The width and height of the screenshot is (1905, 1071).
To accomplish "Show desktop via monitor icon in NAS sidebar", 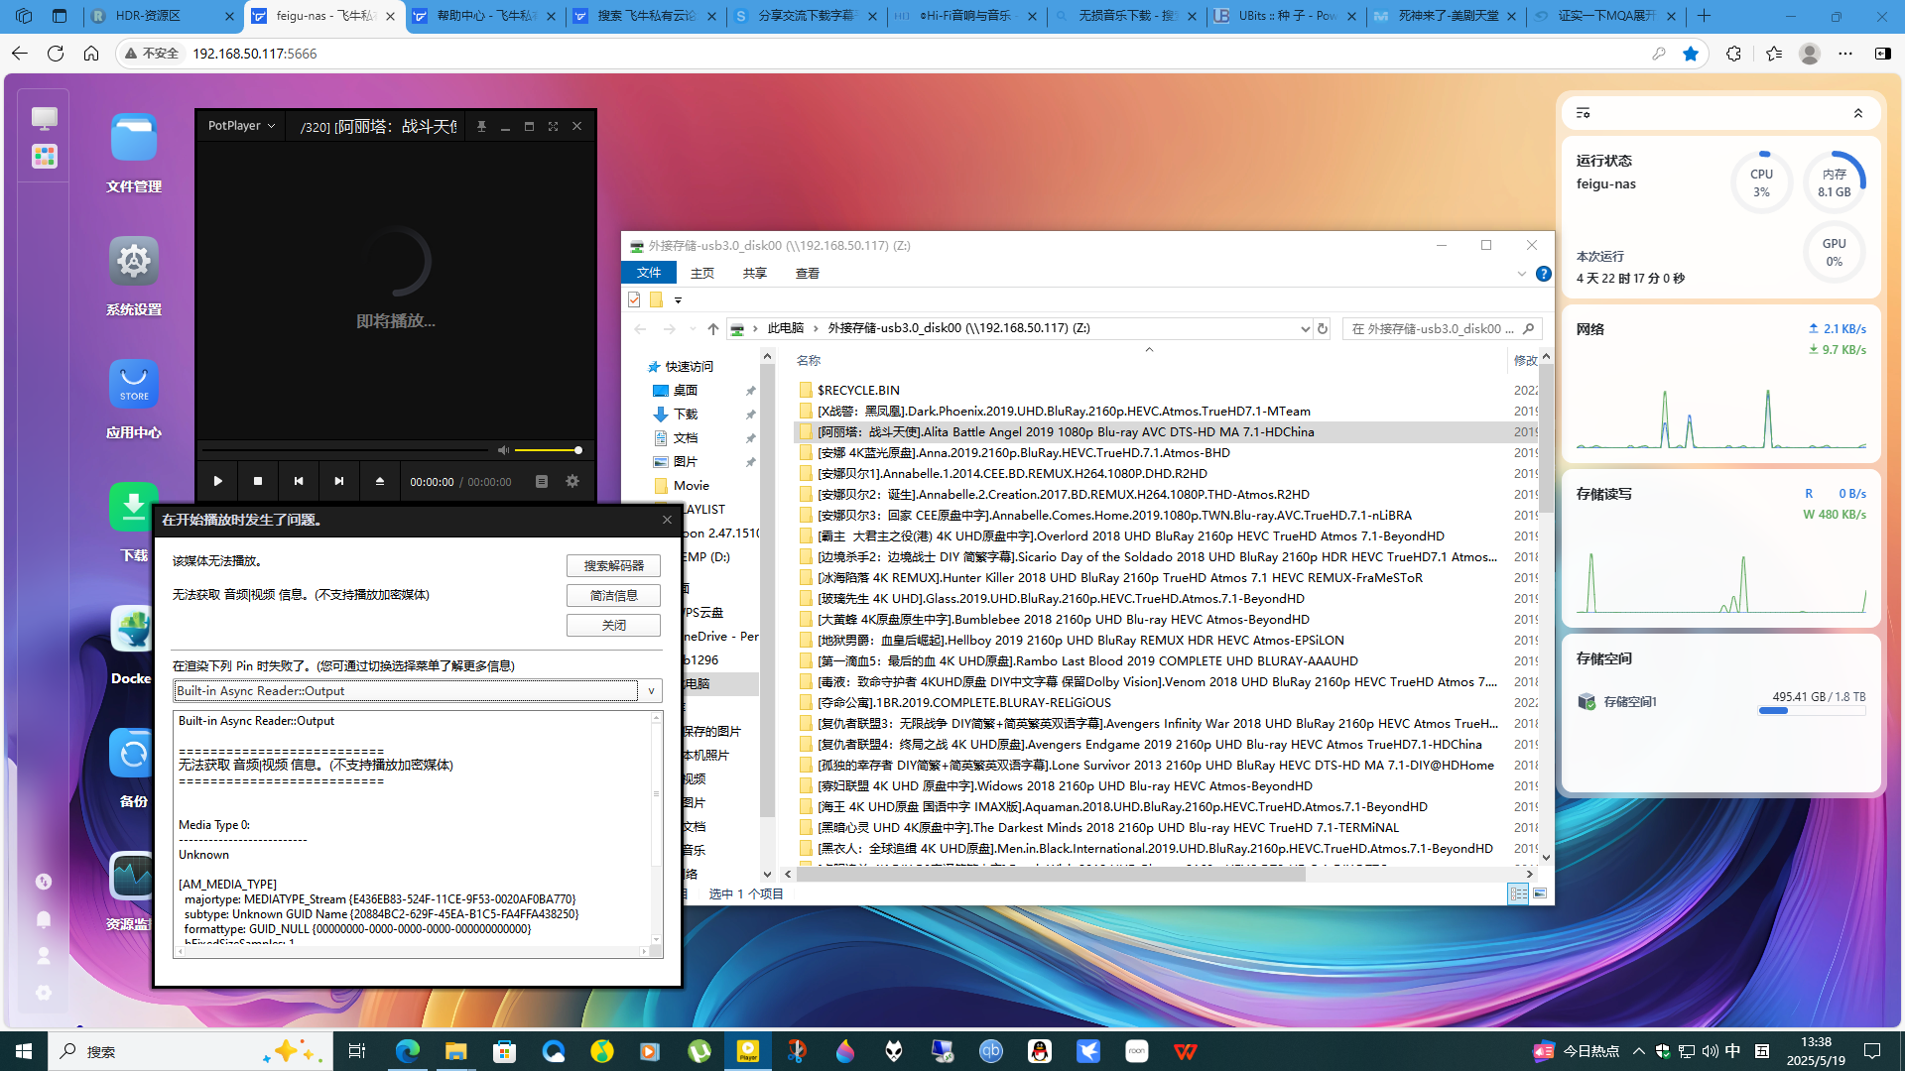I will pos(45,119).
